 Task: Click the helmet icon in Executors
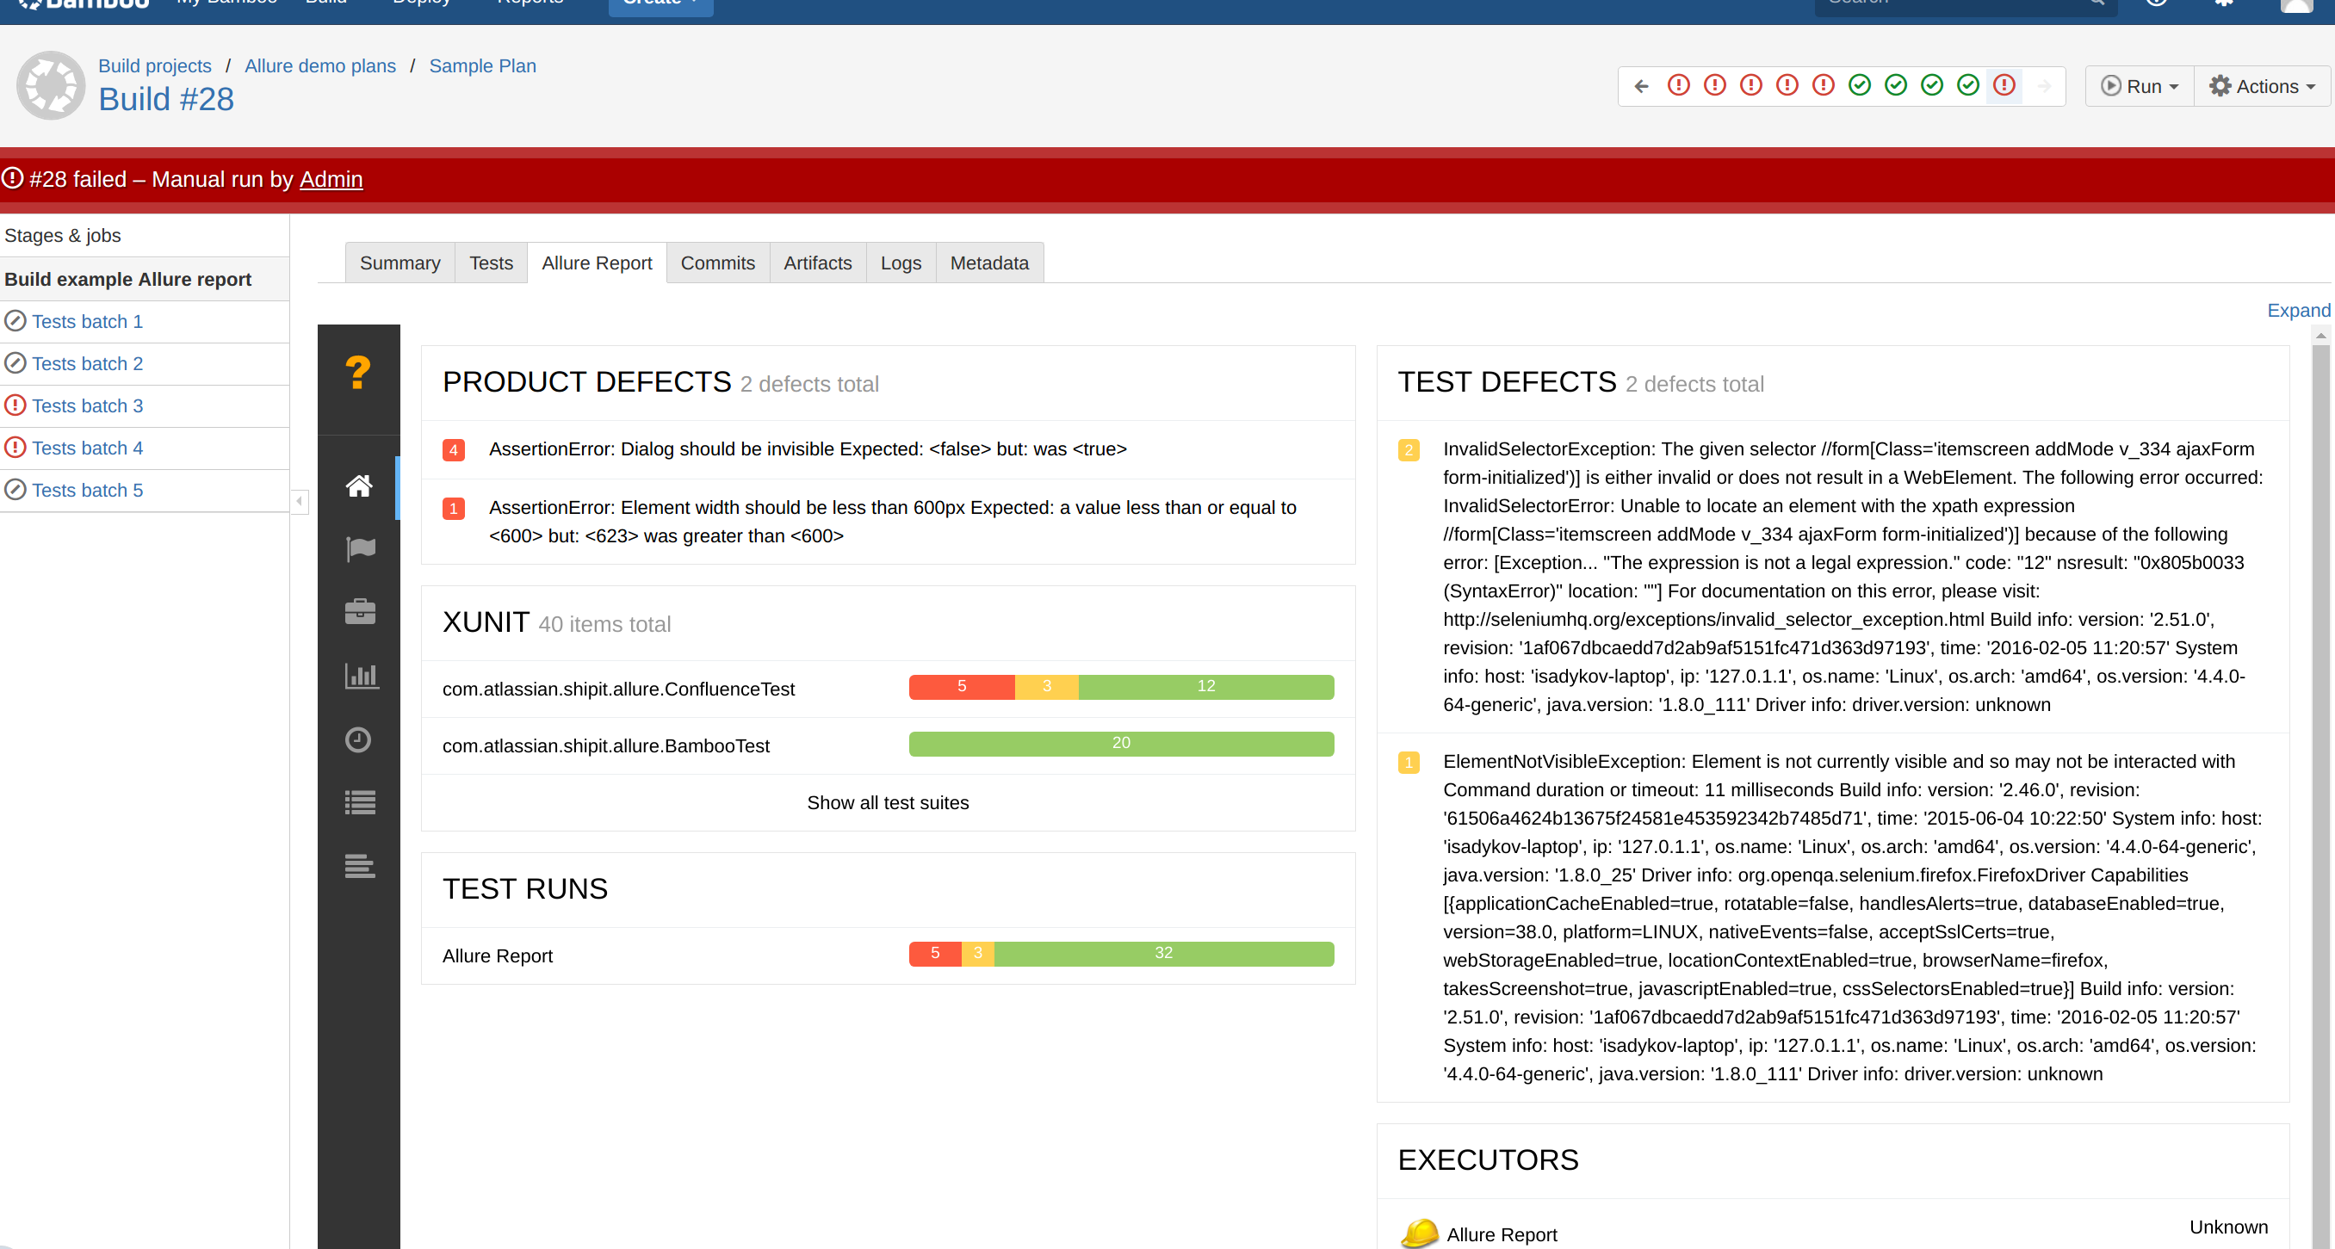(x=1420, y=1234)
